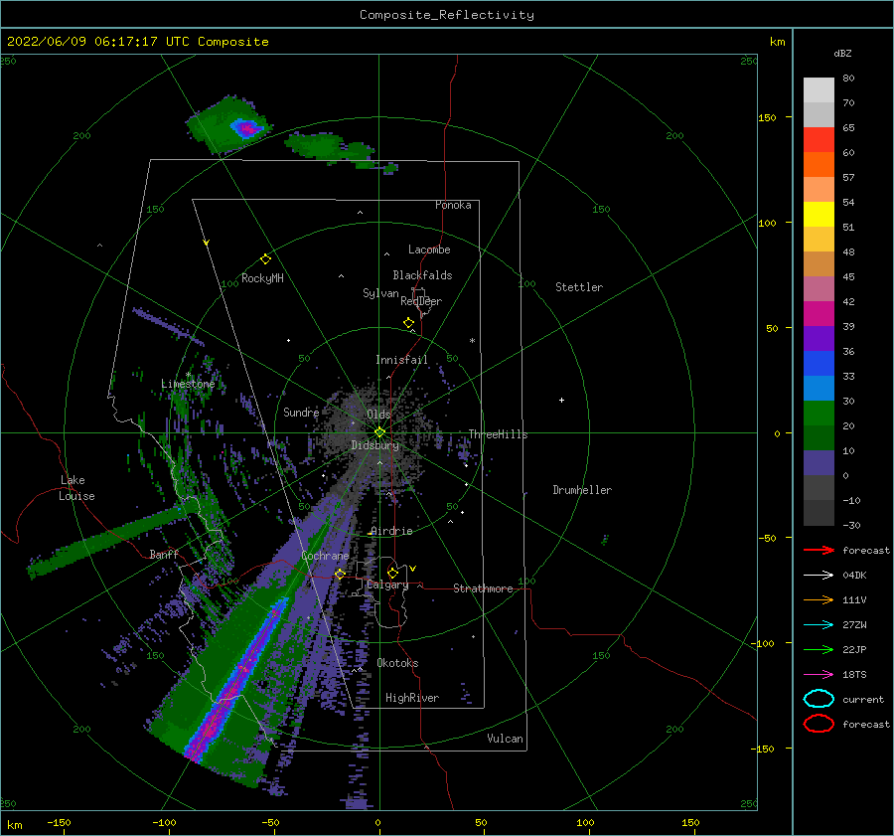Select the indigo 0-10 dBZ color swatch
The width and height of the screenshot is (894, 836).
(819, 463)
